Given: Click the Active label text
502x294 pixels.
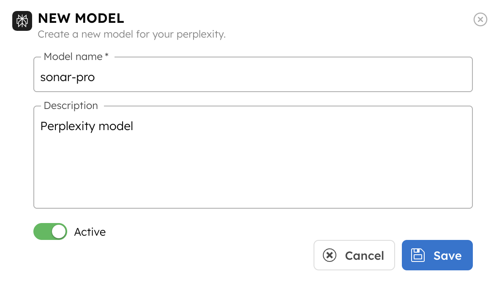Looking at the screenshot, I should pos(90,232).
